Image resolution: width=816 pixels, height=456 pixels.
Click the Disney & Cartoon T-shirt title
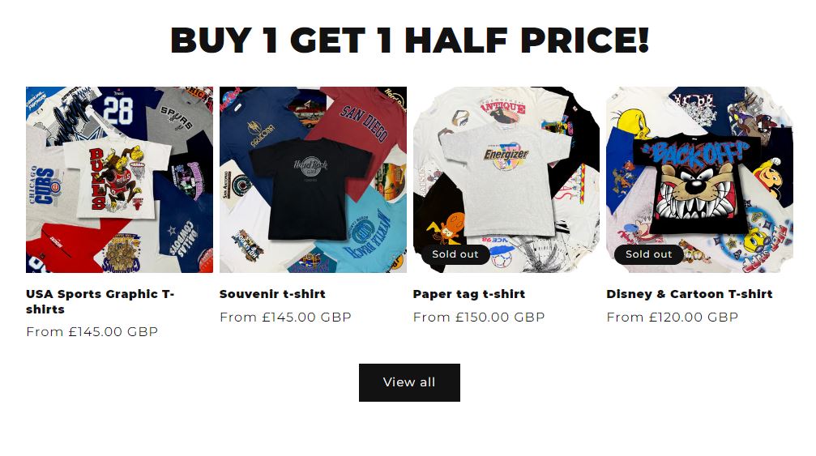pos(690,294)
